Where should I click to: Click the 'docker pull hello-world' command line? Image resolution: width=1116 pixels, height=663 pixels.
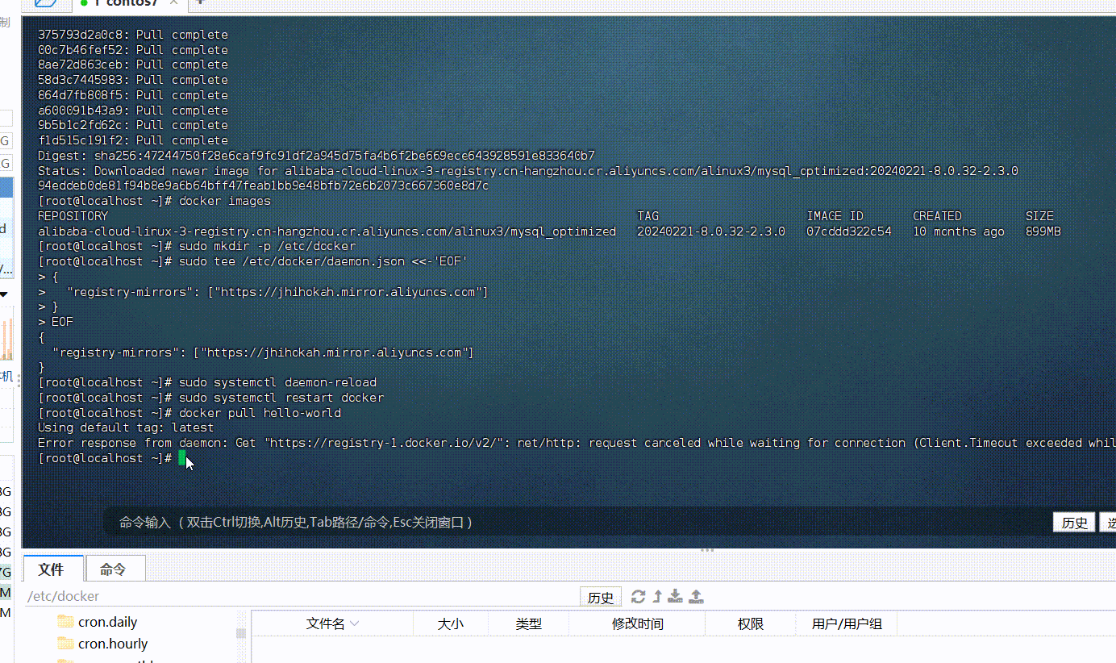189,413
